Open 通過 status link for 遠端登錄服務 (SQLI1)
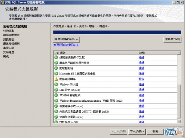 (x=142, y=57)
